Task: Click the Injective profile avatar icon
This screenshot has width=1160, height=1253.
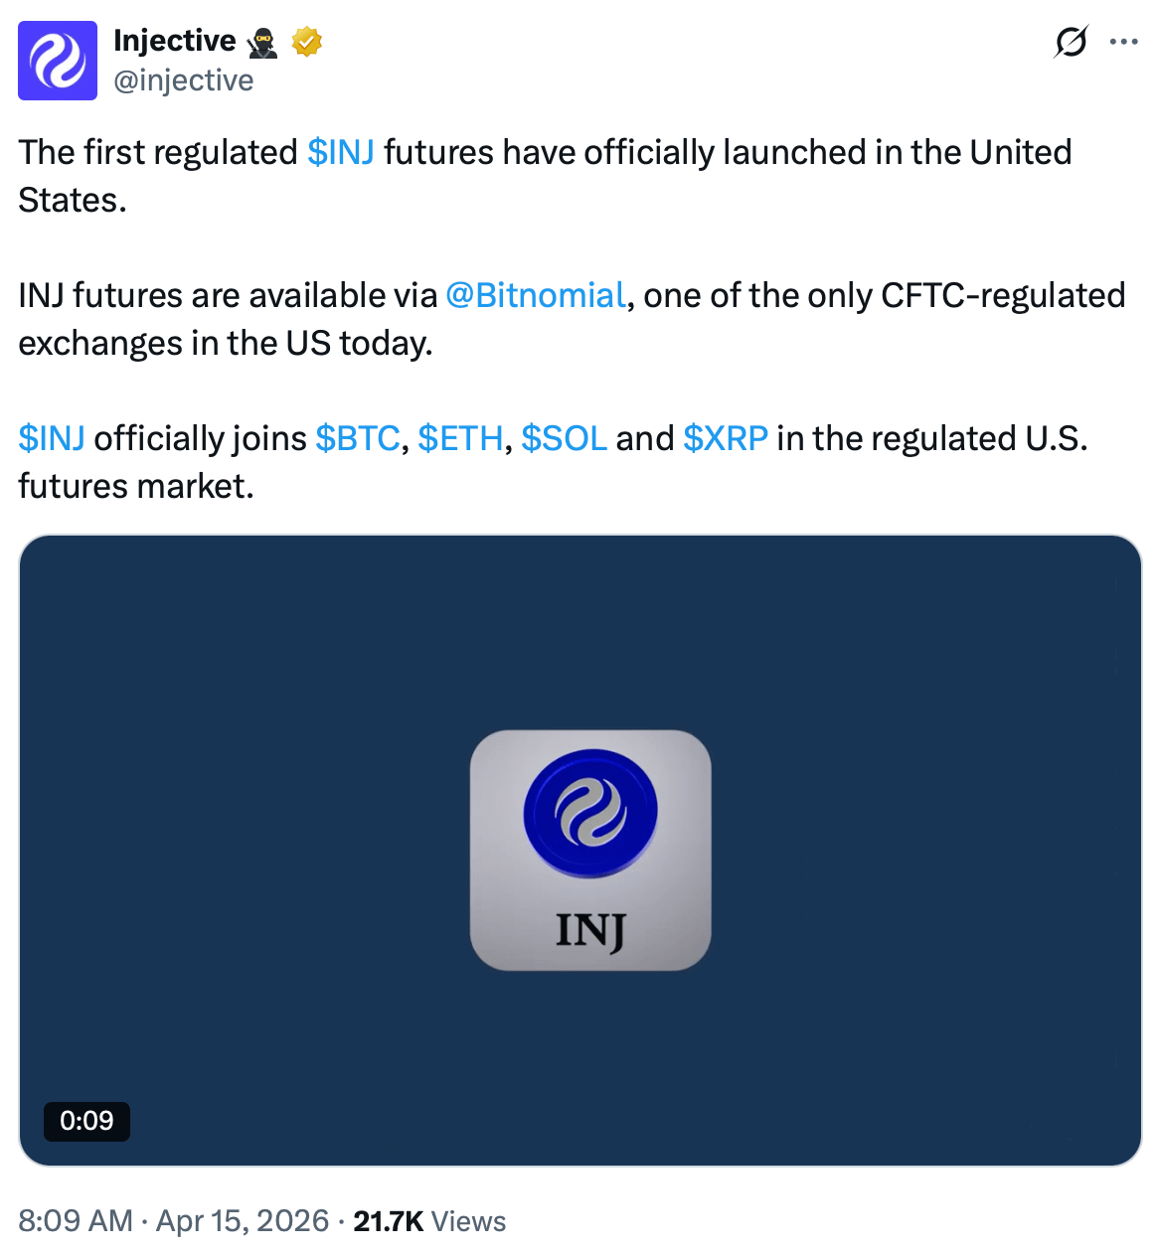Action: [x=57, y=61]
